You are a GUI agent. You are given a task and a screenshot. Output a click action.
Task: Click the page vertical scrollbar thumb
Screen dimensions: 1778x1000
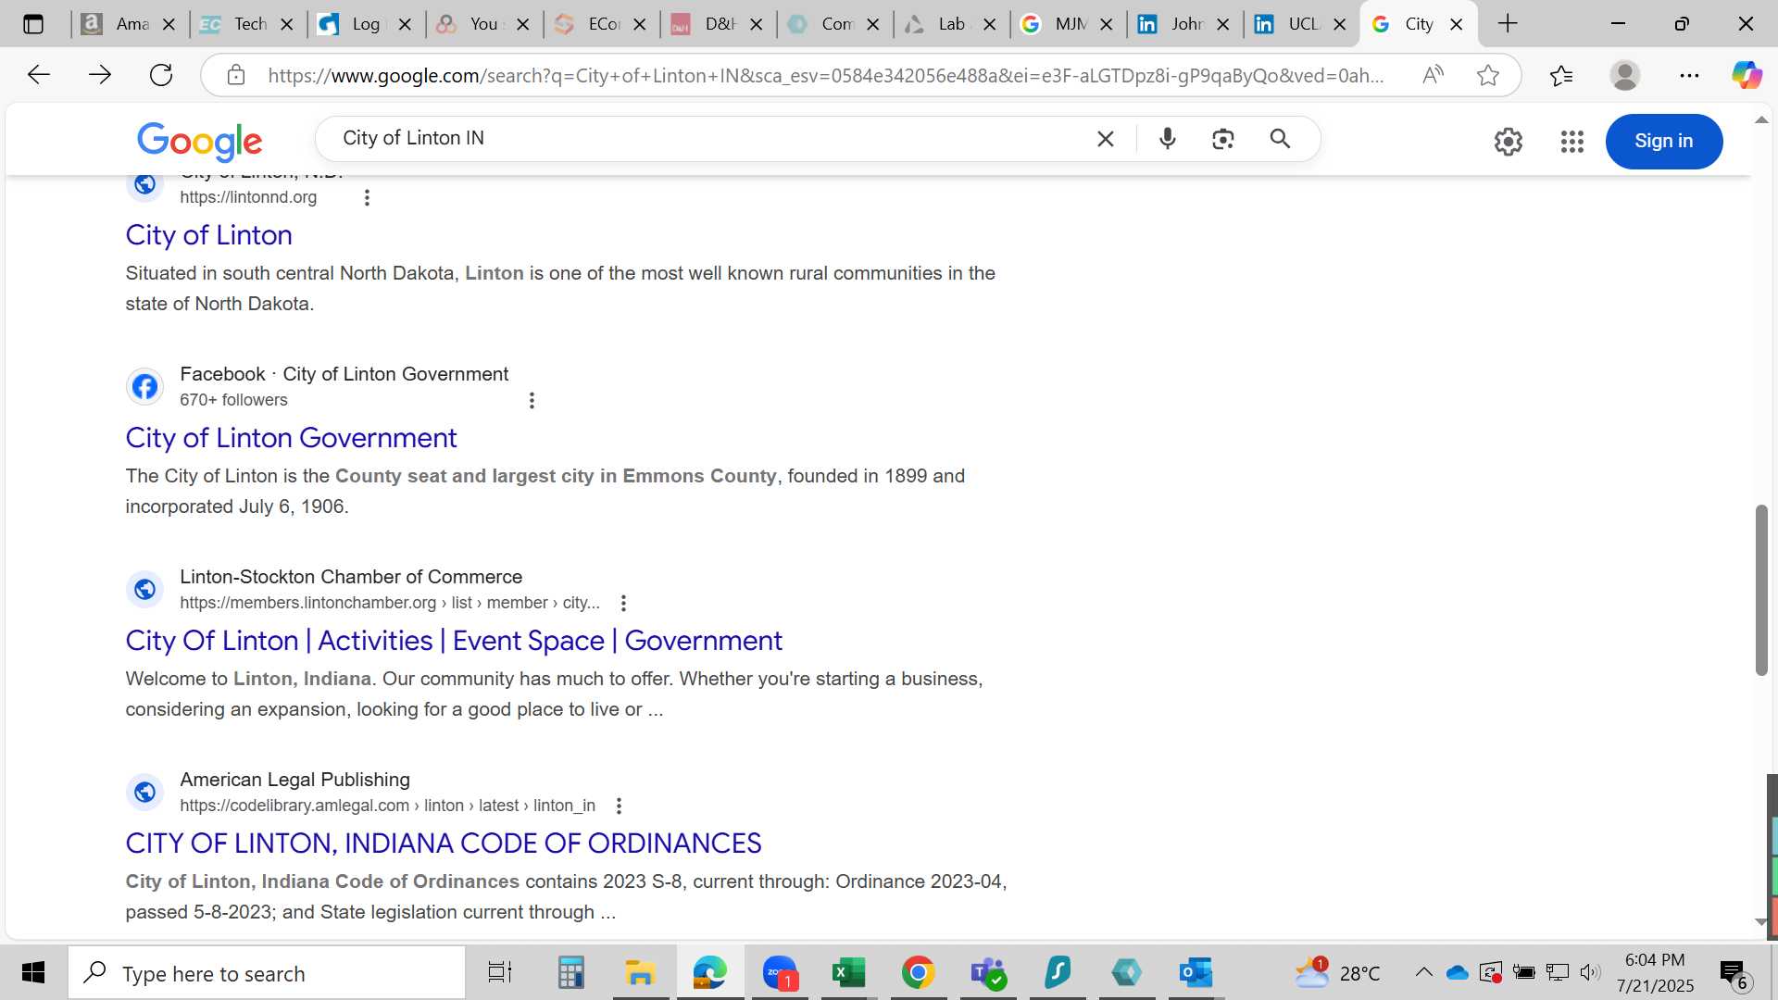tap(1761, 590)
